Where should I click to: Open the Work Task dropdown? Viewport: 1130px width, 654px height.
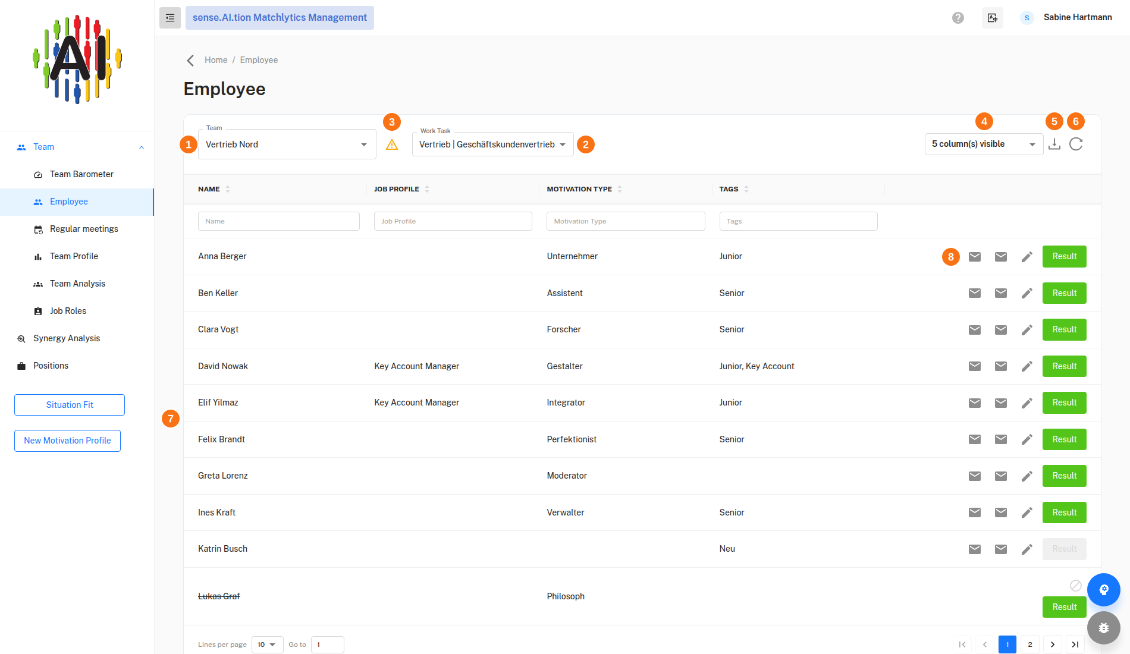493,144
